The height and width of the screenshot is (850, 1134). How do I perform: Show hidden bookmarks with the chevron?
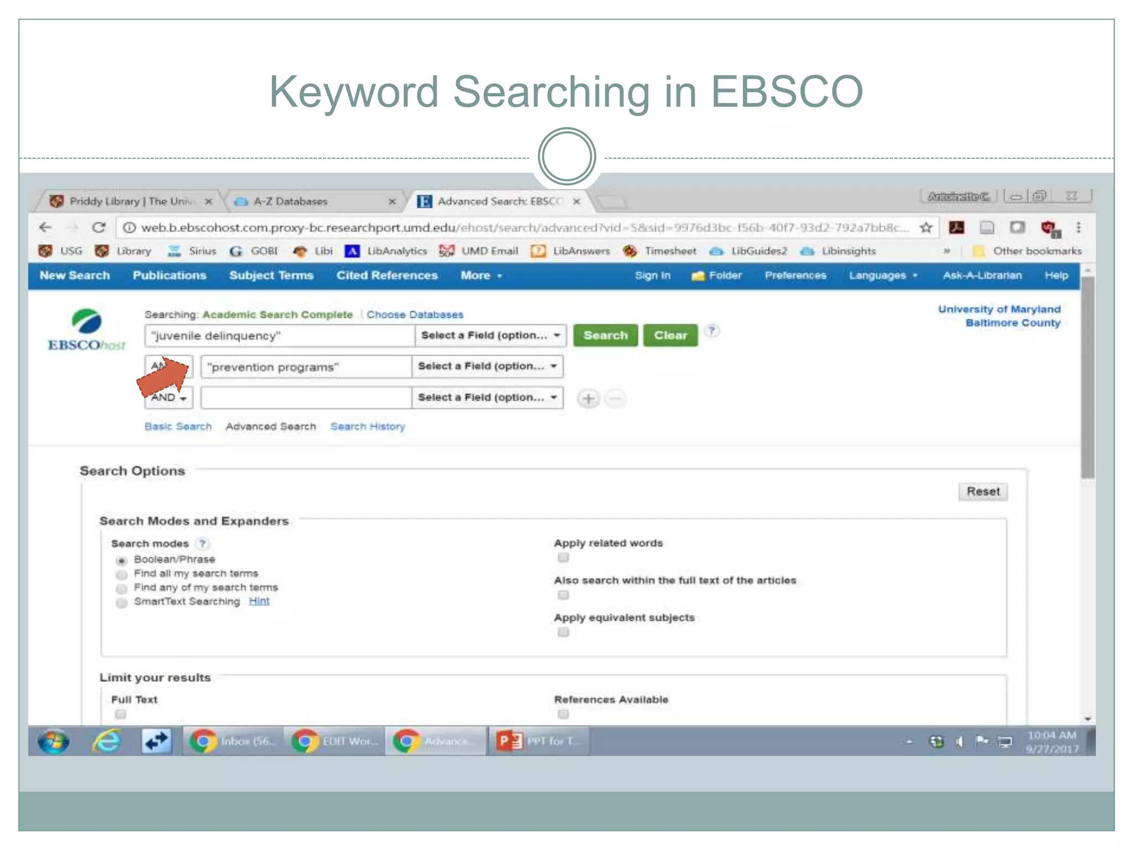click(947, 251)
